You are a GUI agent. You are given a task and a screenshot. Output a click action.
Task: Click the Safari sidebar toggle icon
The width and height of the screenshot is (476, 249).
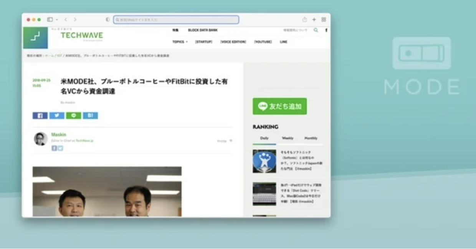[50, 20]
